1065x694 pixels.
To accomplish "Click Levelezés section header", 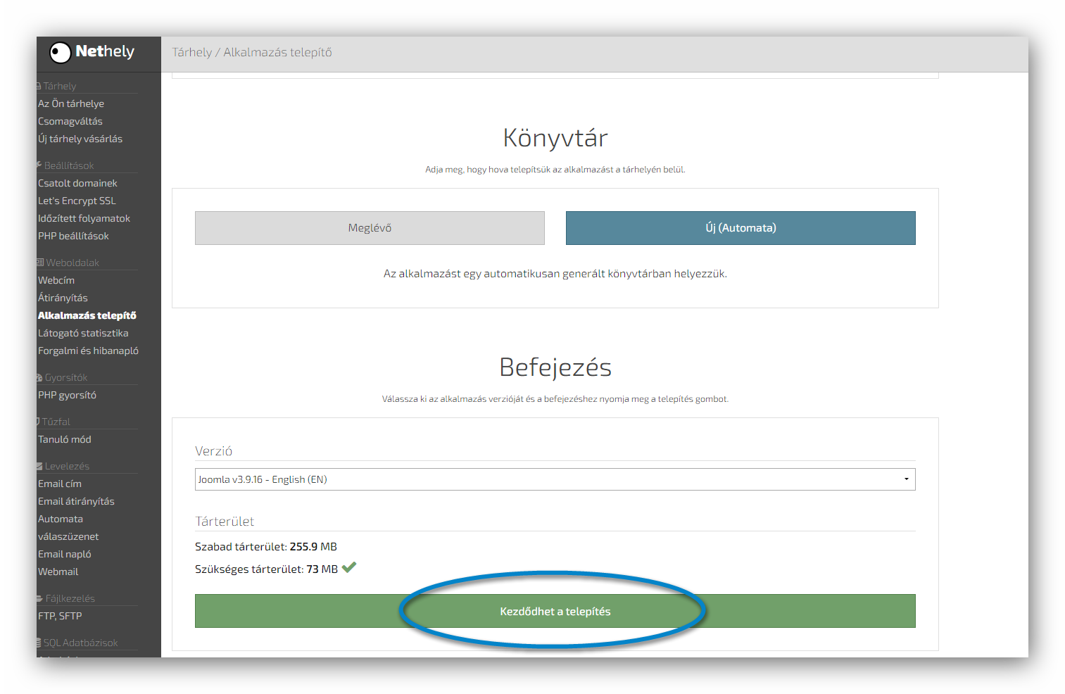I will click(x=63, y=466).
